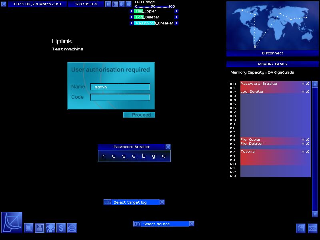320x240 pixels.
Task: Lower CPU priority of File_Copier task
Action: coord(132,11)
